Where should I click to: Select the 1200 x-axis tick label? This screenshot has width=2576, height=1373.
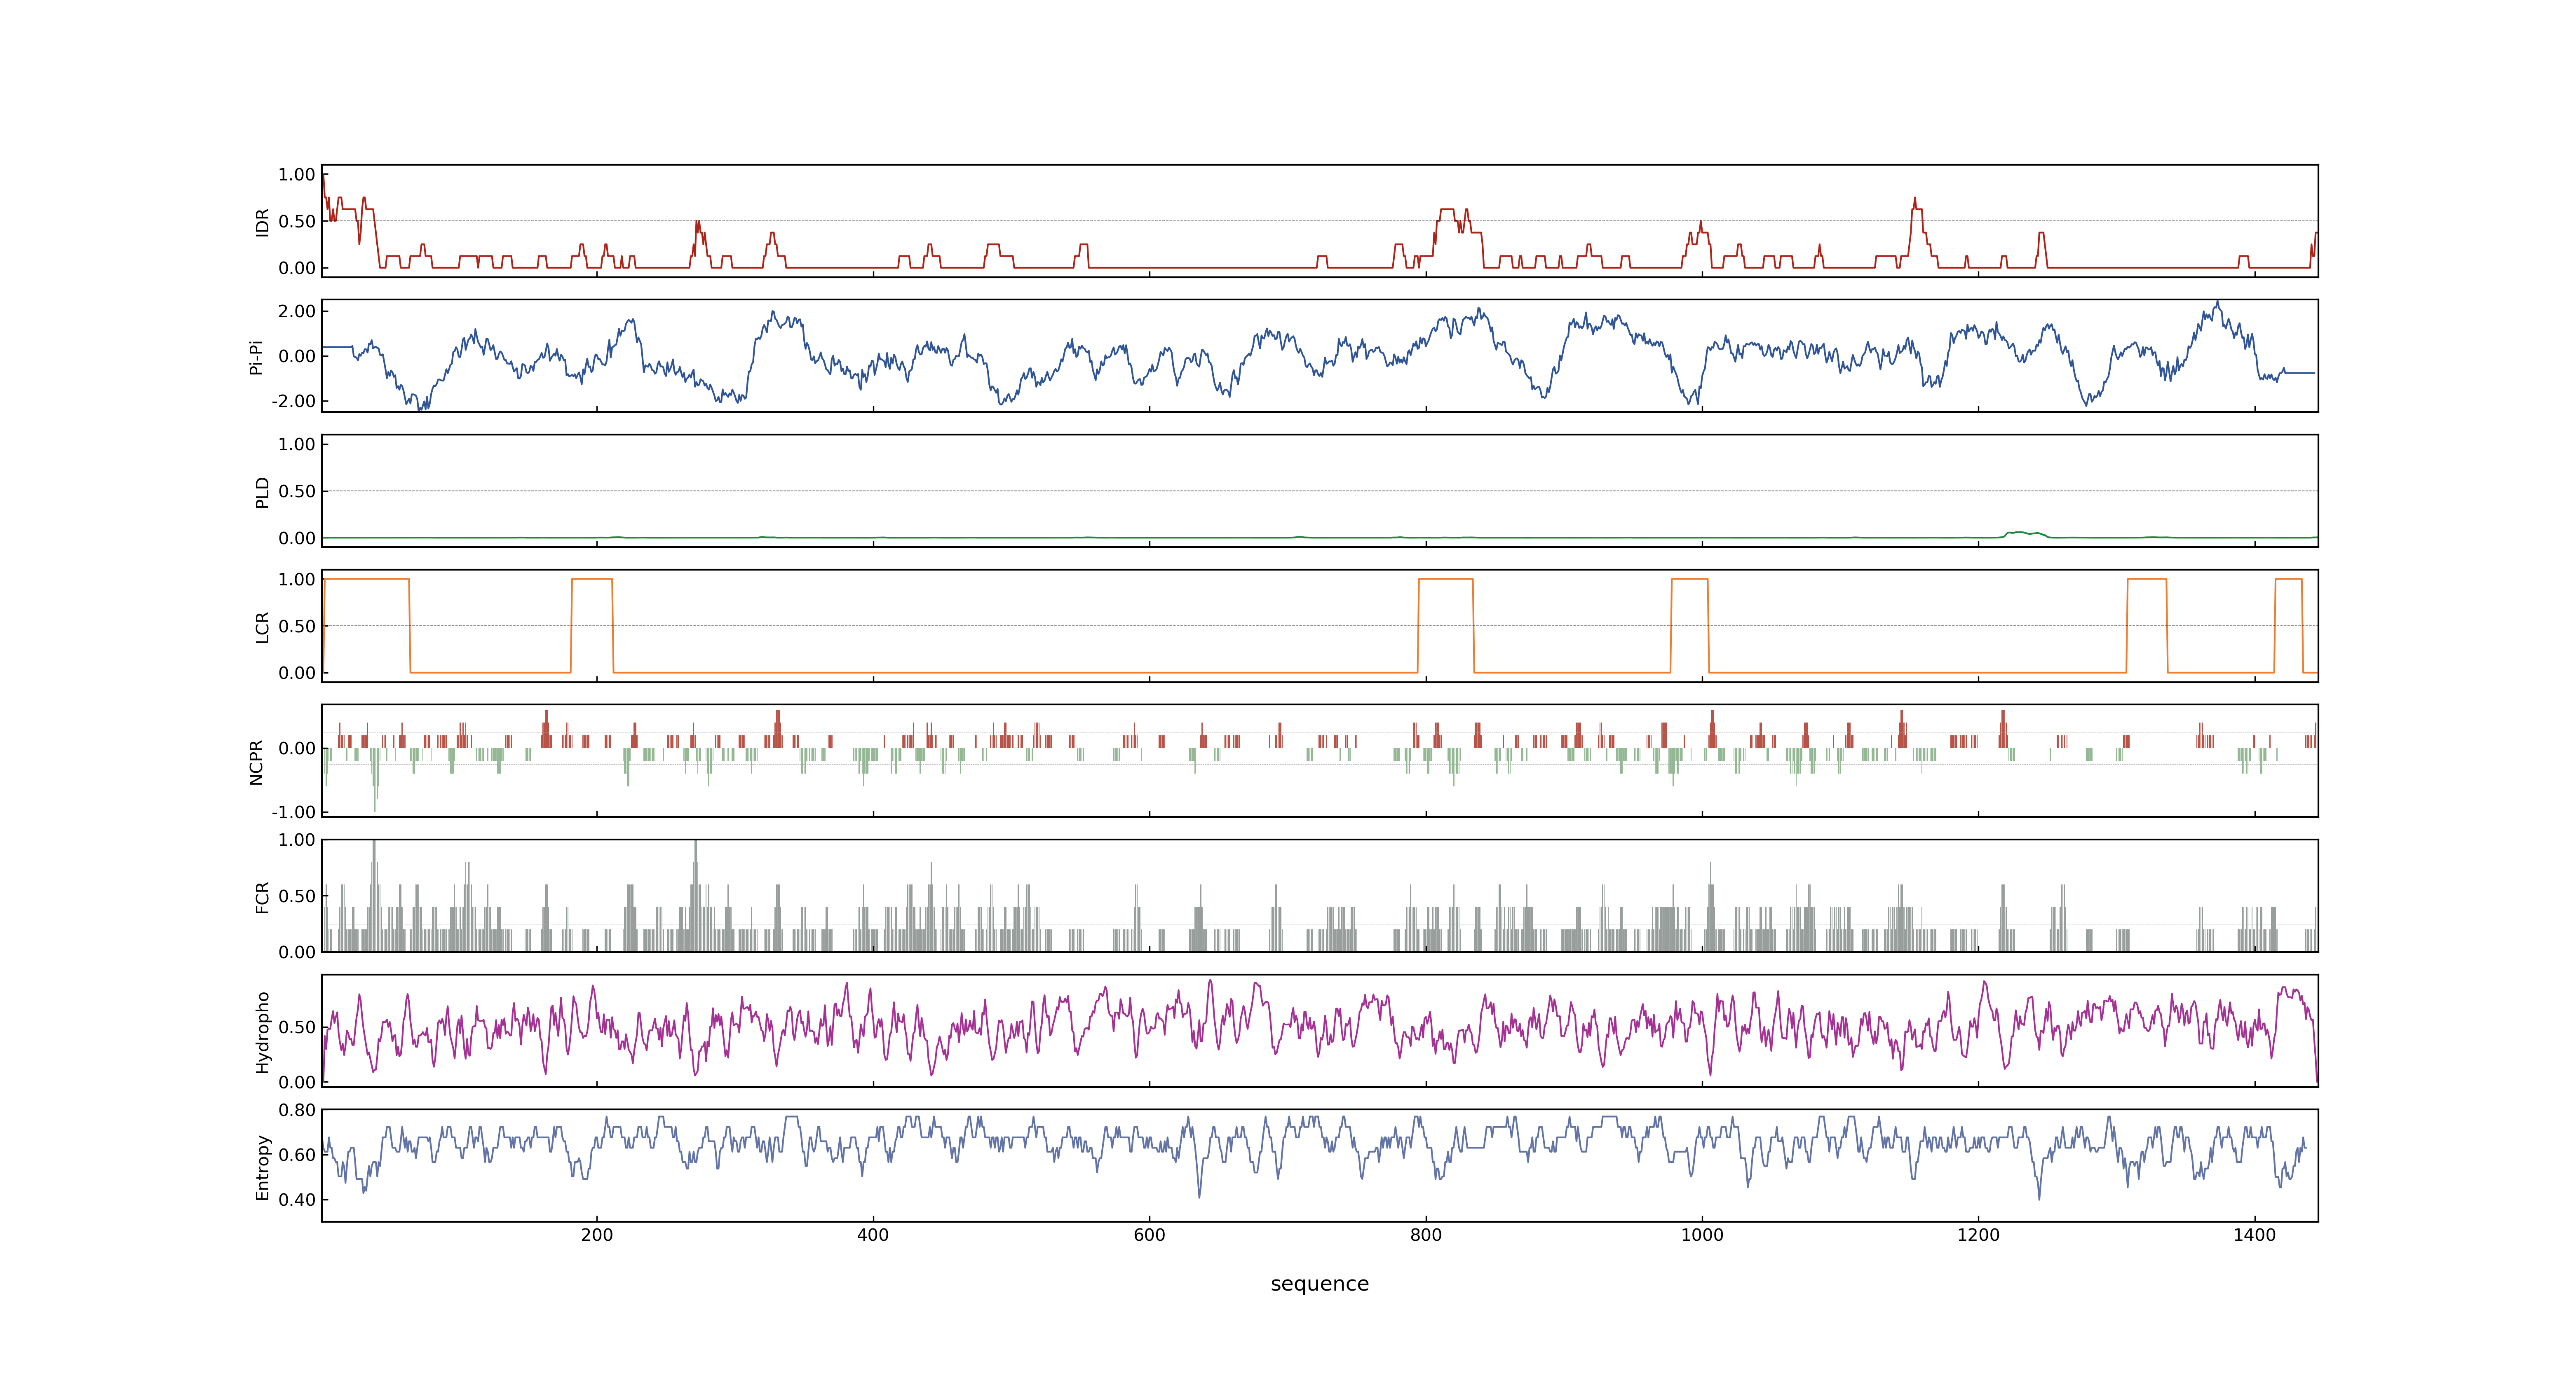coord(1978,1235)
